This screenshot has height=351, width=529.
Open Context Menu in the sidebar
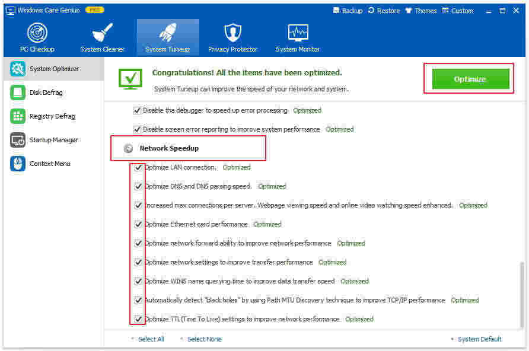54,164
